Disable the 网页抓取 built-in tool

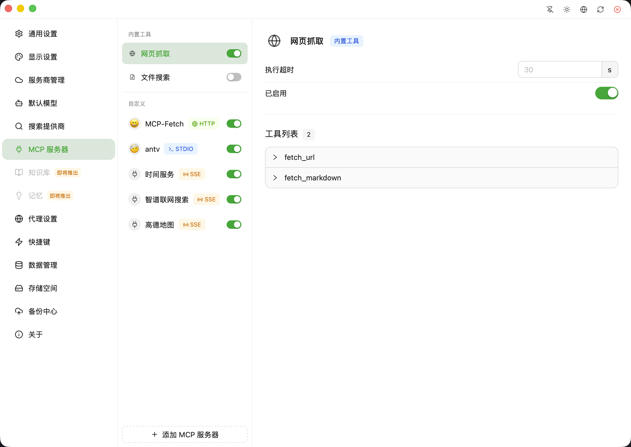click(234, 53)
